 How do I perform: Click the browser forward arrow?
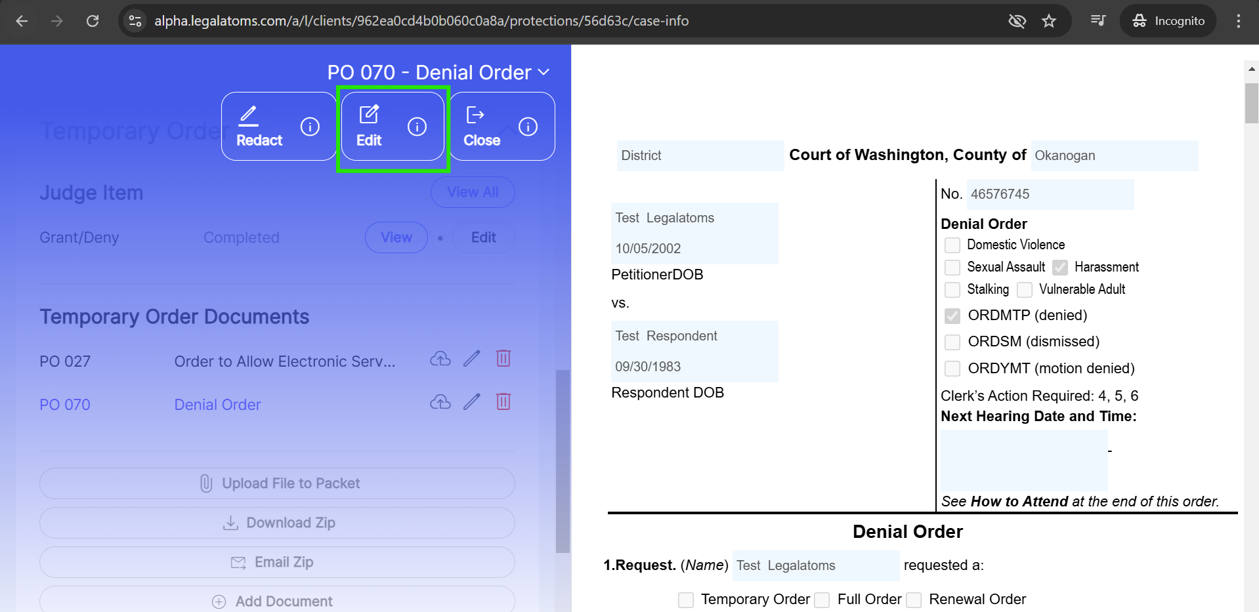(x=57, y=21)
